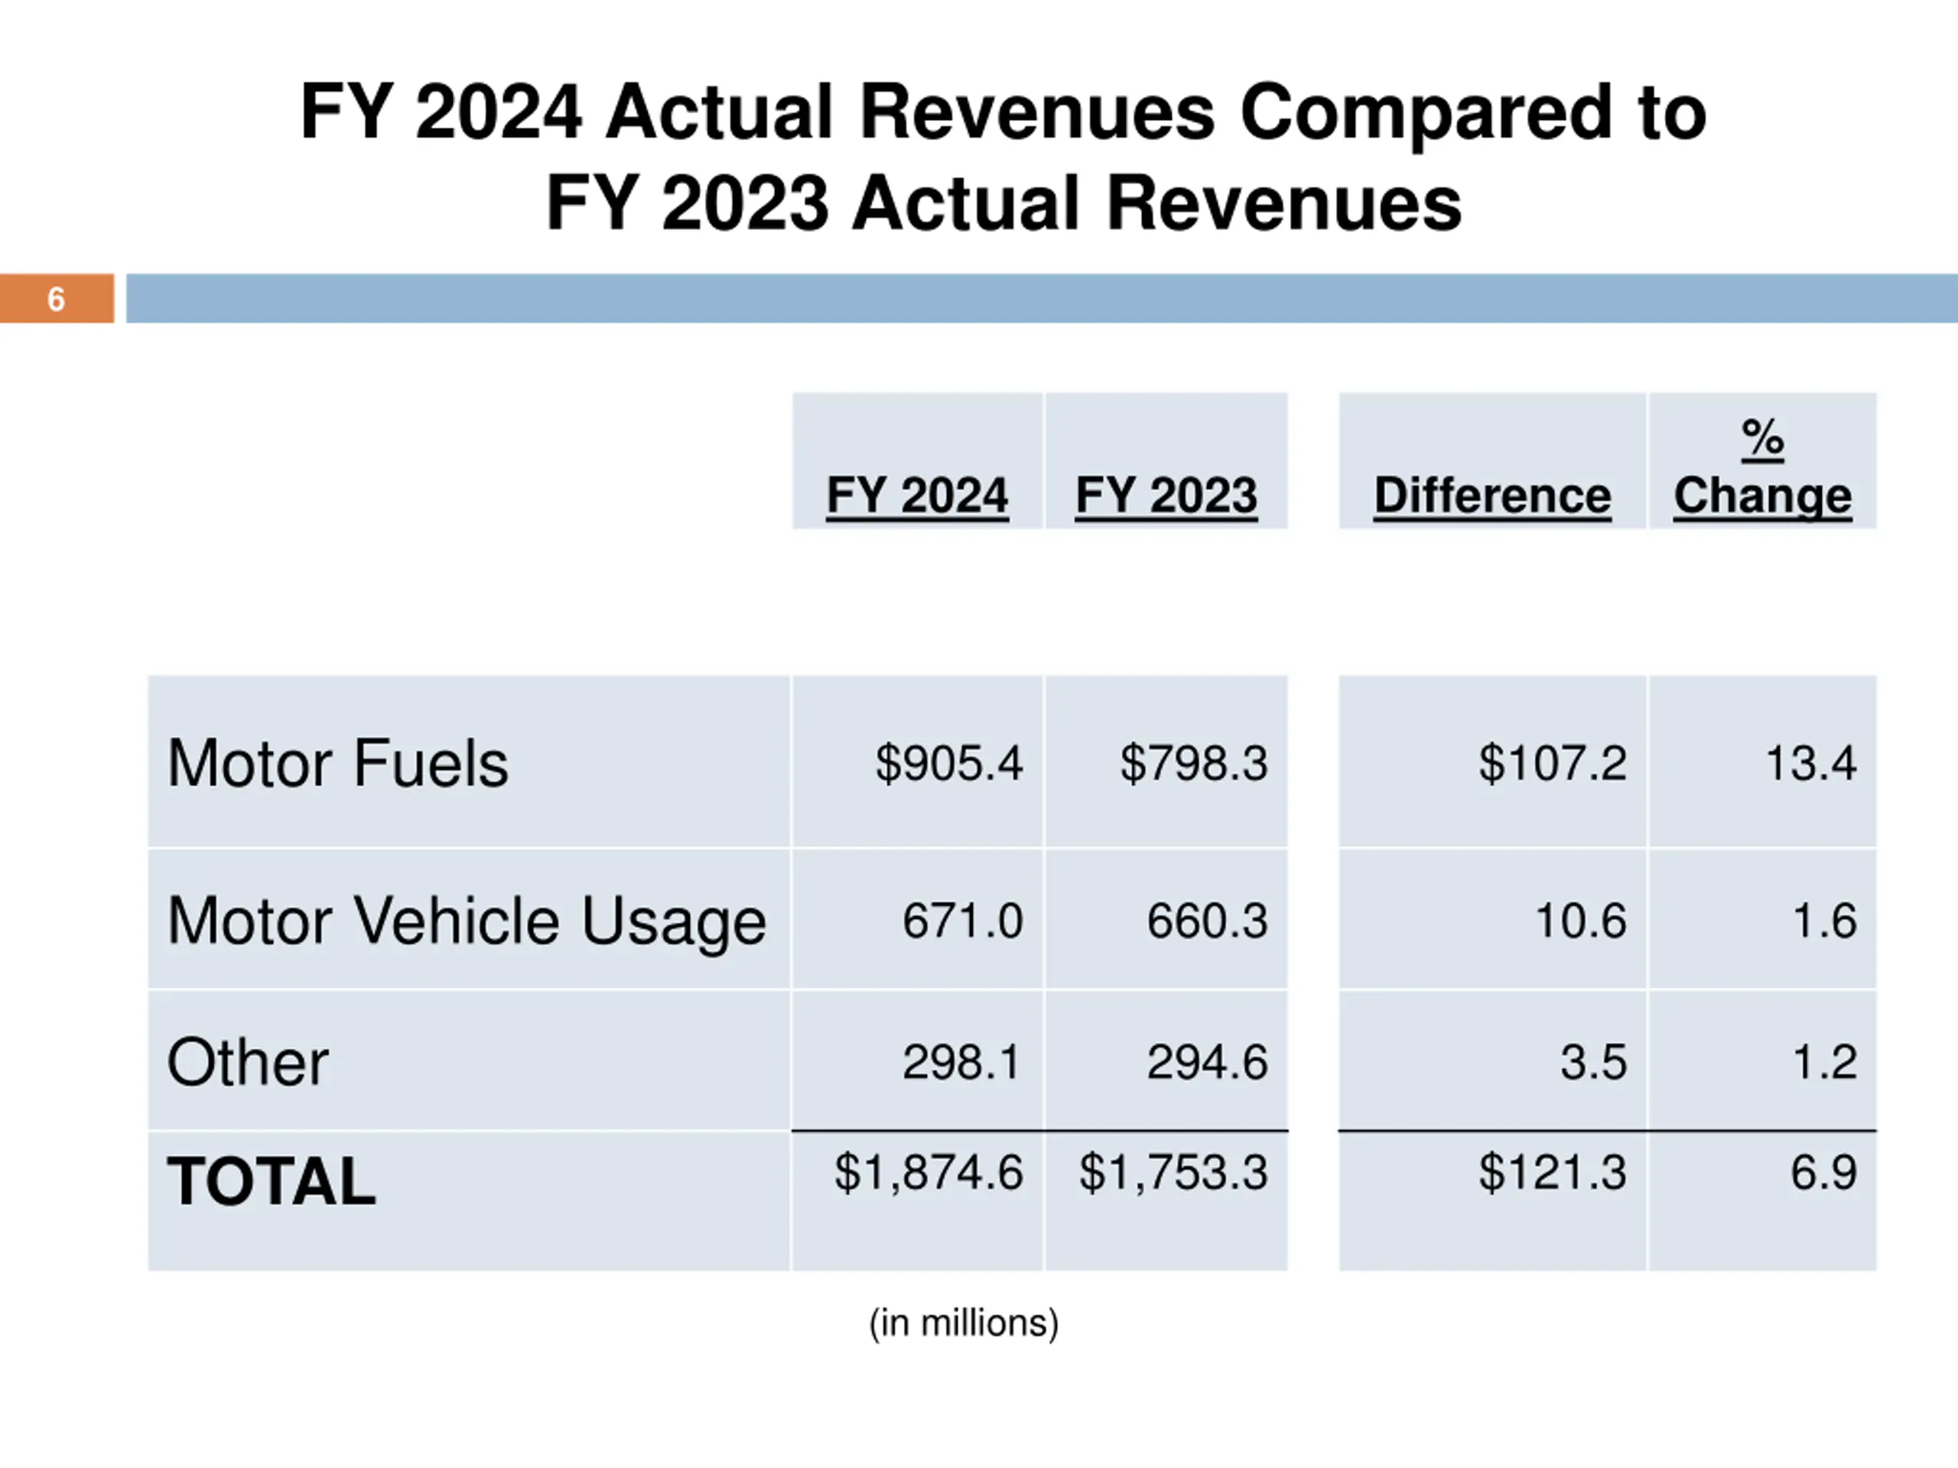Select the orange slide number 6 box
The height and width of the screenshot is (1468, 1958).
point(57,298)
